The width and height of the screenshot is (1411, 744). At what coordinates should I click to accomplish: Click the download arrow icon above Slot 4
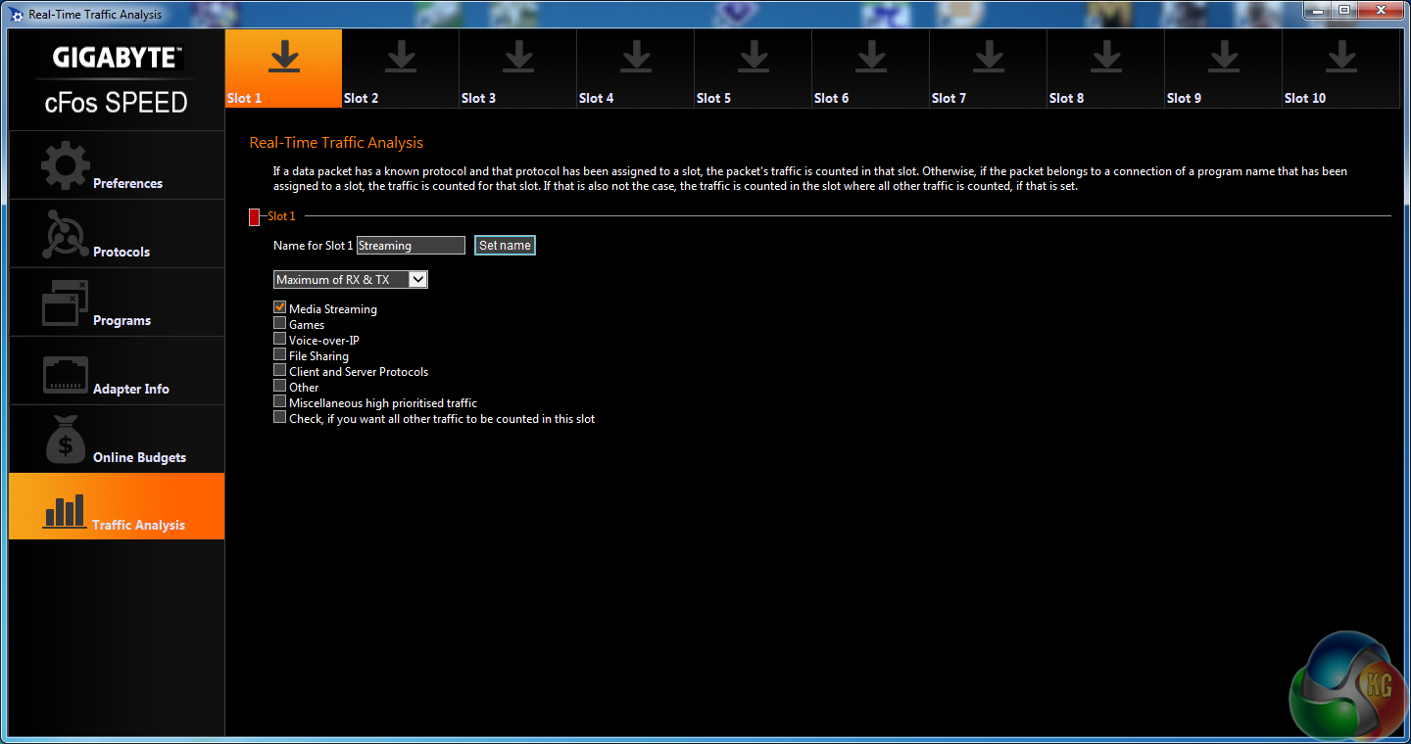point(636,57)
